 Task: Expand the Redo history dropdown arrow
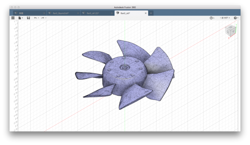click(46, 18)
